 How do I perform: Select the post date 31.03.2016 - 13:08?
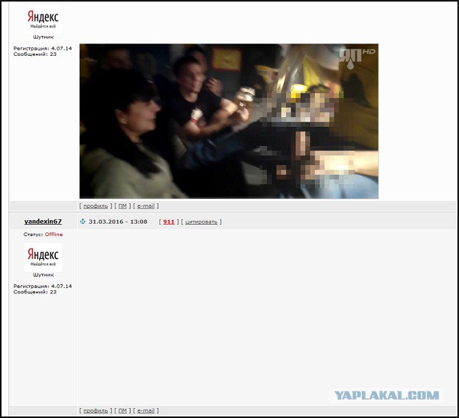[x=118, y=222]
